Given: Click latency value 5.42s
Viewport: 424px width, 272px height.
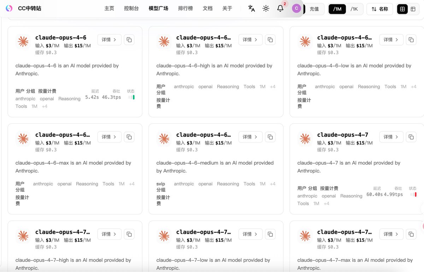Looking at the screenshot, I should 92,97.
